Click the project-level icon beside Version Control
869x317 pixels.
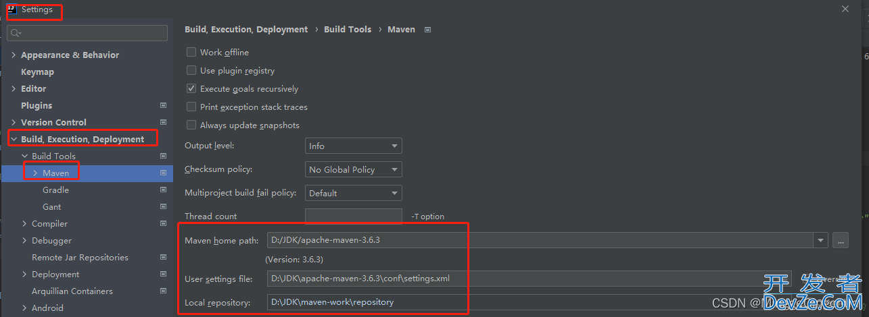[163, 122]
